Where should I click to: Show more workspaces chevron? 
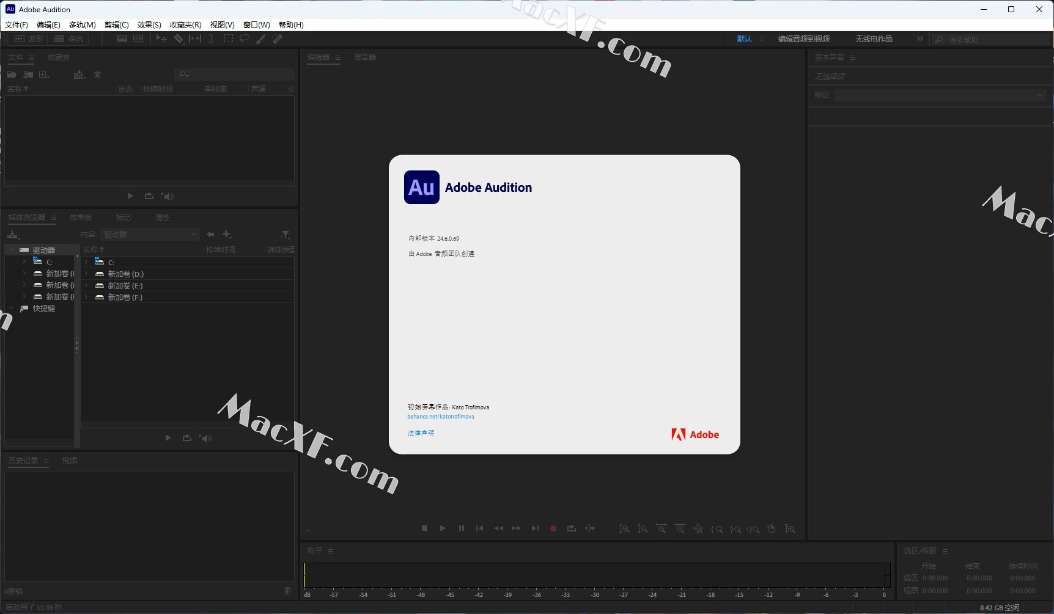pos(920,39)
